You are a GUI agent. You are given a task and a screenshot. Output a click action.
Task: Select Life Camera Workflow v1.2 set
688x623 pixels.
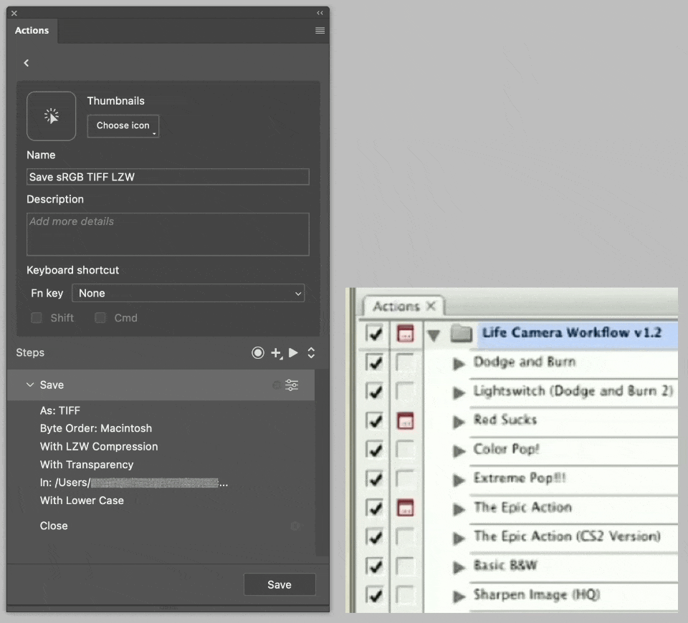[572, 333]
